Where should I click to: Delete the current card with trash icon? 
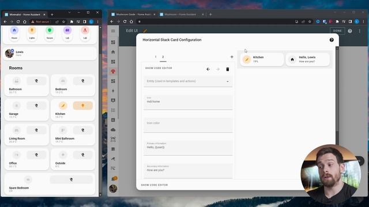point(228,69)
